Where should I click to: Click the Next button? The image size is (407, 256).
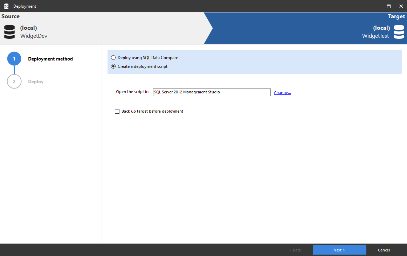point(339,250)
